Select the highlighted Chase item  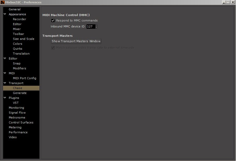coord(21,88)
